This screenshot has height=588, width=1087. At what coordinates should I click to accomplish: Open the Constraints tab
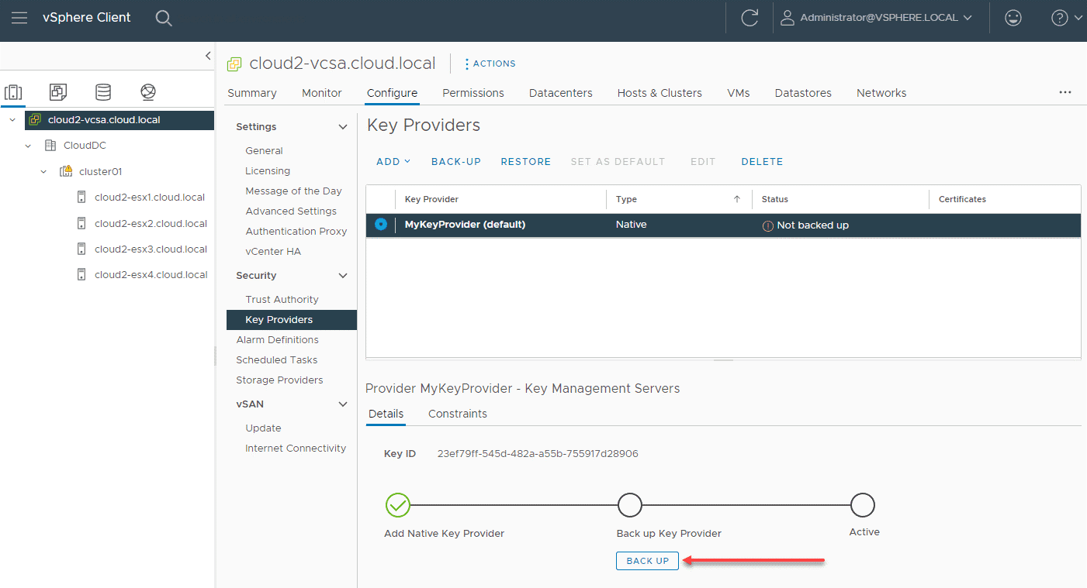coord(457,414)
